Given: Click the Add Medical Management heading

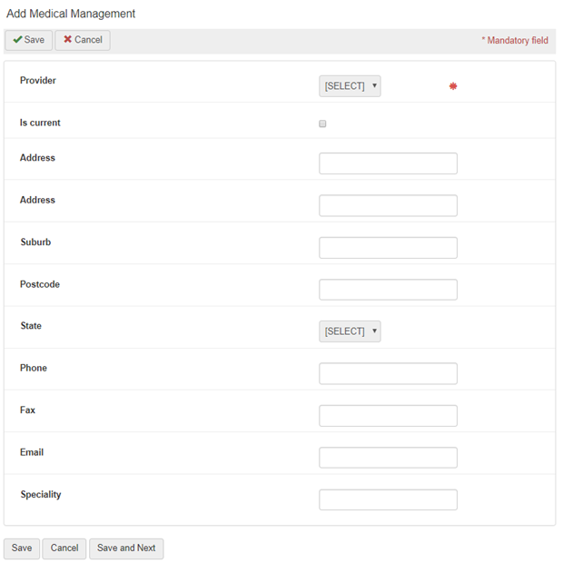Looking at the screenshot, I should [71, 14].
